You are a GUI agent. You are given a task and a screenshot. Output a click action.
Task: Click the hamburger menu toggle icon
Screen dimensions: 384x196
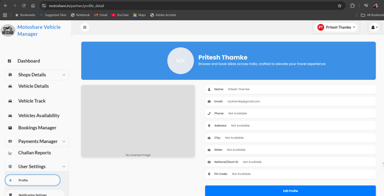[x=85, y=27]
